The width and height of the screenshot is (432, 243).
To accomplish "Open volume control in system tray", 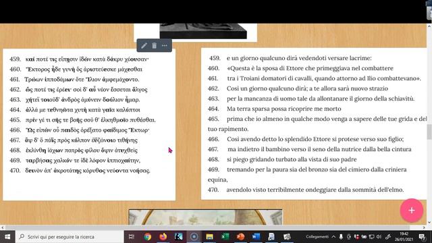I will 379,237.
